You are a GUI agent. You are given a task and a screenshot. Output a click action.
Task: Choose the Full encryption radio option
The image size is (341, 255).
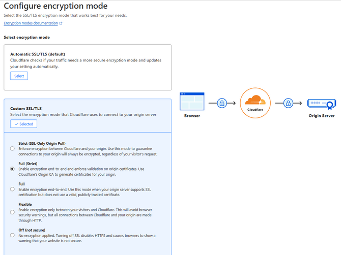tap(12, 189)
